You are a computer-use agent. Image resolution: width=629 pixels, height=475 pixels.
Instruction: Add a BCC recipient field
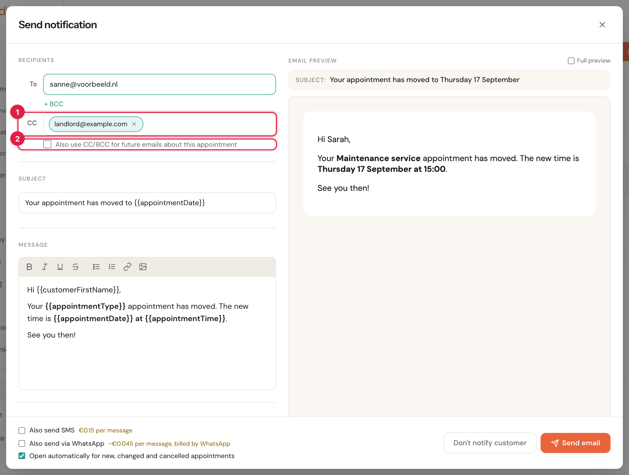click(54, 104)
